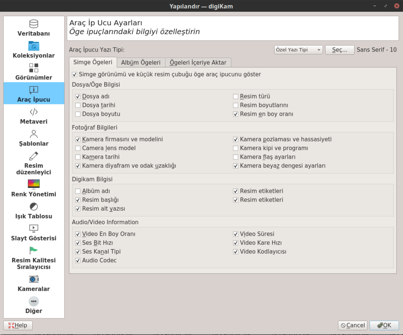
Task: Uncheck the Audio Codec checkbox
Action: tap(78, 261)
